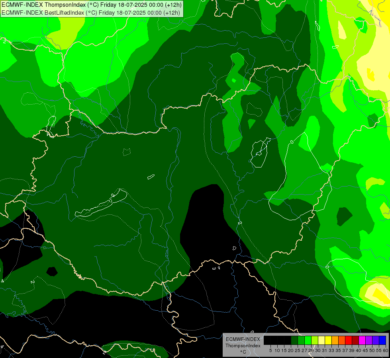
Task: Pick the pure yellow 31–33 legend swatch
Action: [328, 340]
